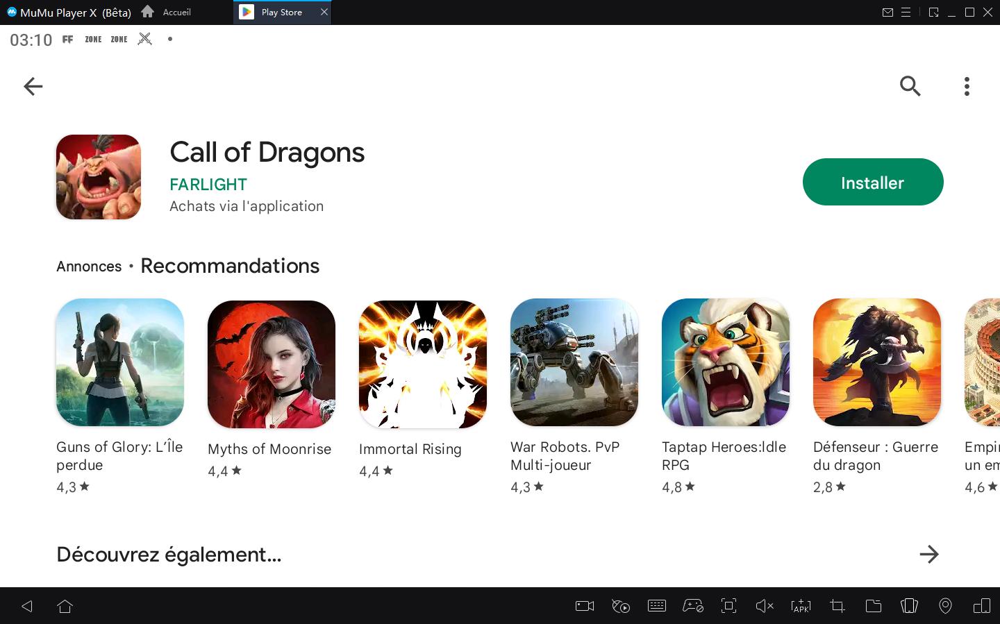Open the macro operation recorder
Image resolution: width=1000 pixels, height=624 pixels.
621,606
